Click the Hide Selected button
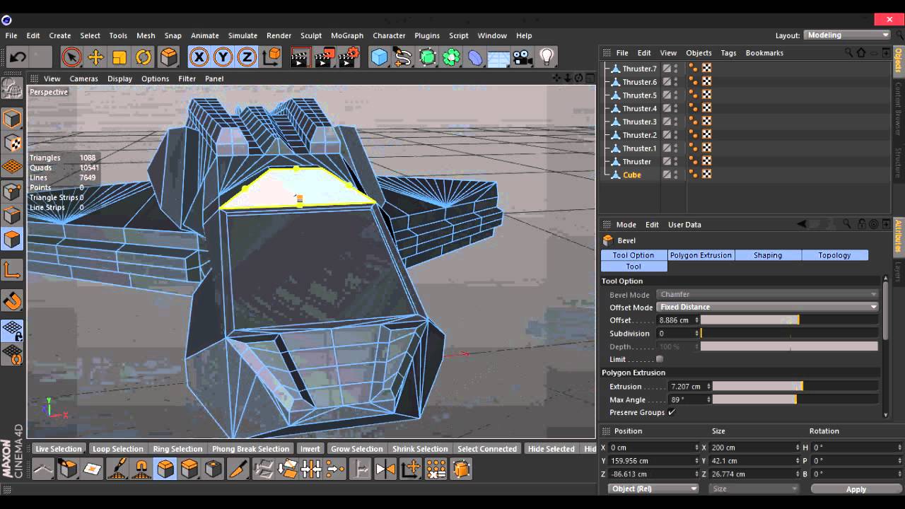The image size is (905, 509). [x=551, y=449]
